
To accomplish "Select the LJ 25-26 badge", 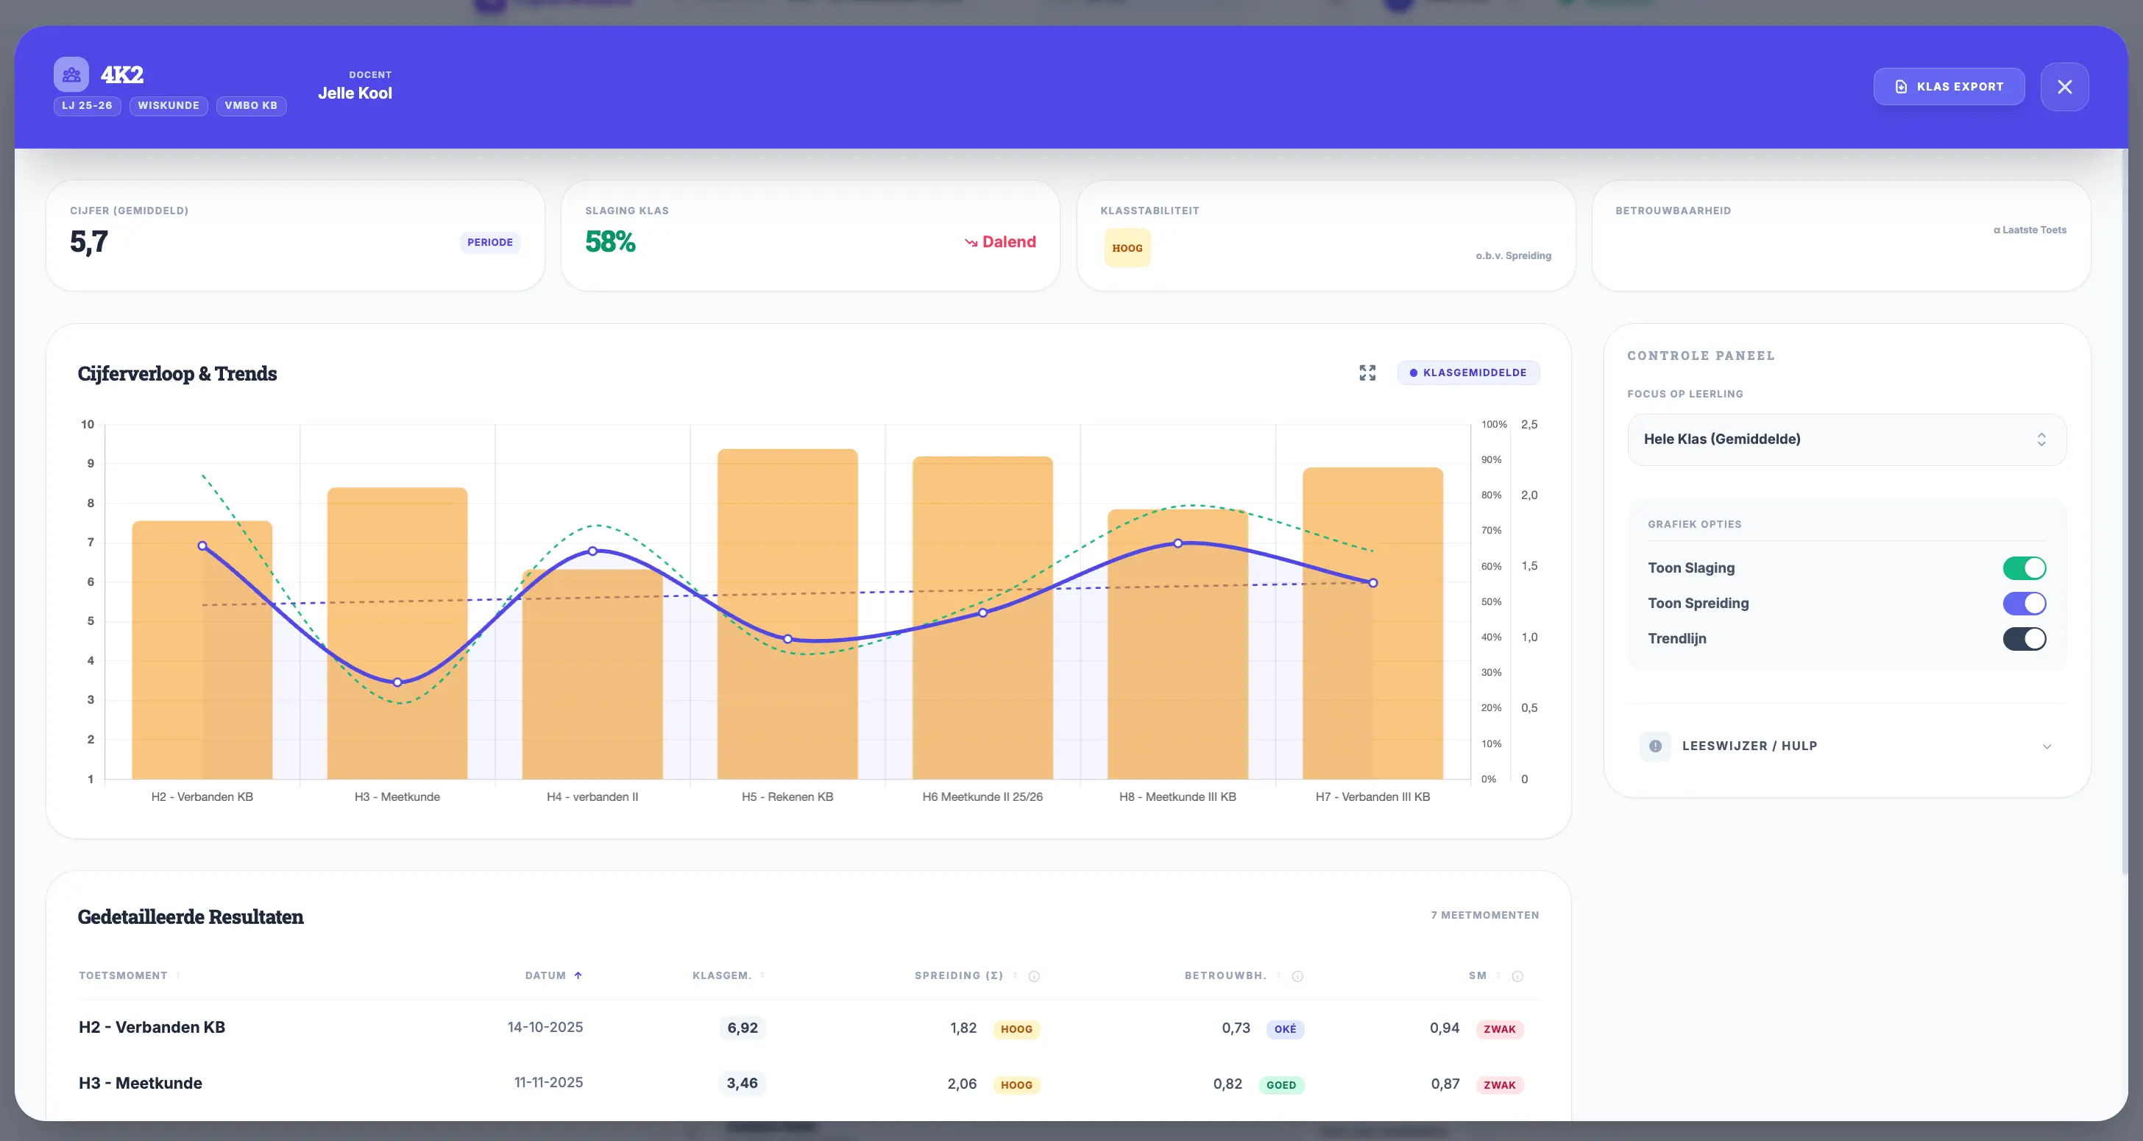I will pos(87,106).
